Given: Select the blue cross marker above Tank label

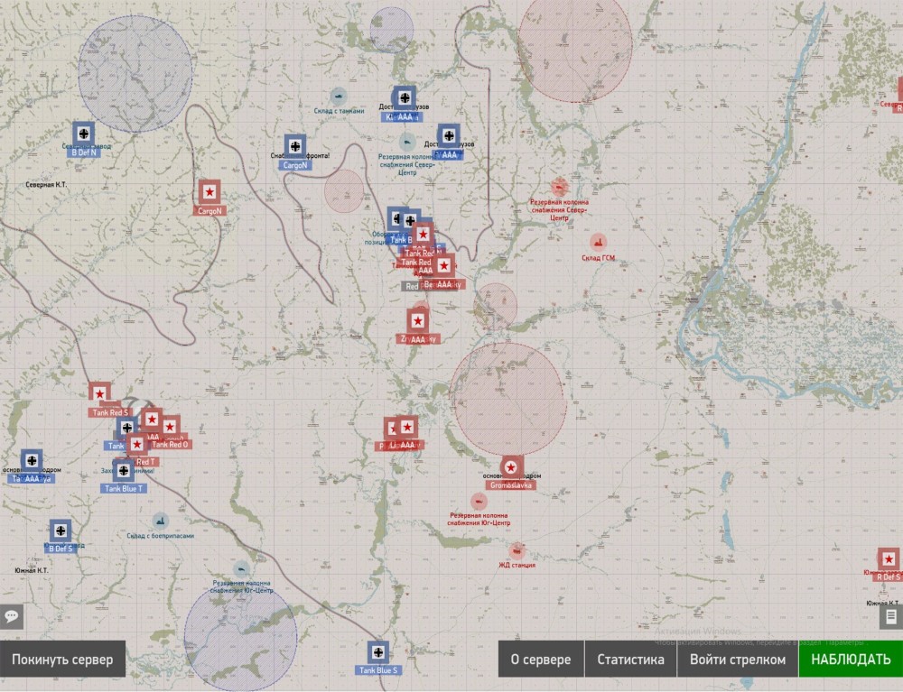Looking at the screenshot, I should click(x=126, y=428).
